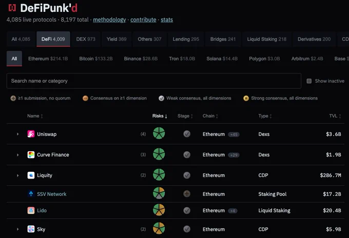Click Sky's risk pie chart
Screen dimensions: 349x238
(159, 228)
